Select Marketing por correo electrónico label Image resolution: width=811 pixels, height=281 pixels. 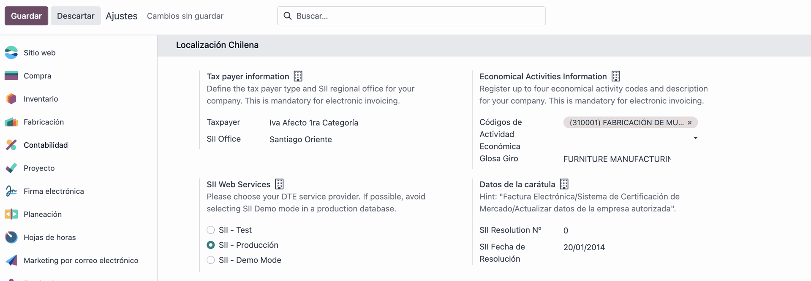pos(81,260)
